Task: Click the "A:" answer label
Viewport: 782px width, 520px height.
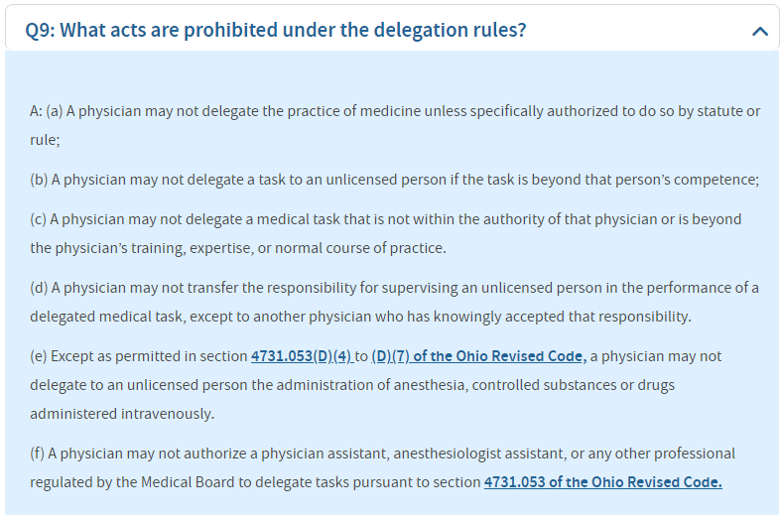Action: [36, 111]
